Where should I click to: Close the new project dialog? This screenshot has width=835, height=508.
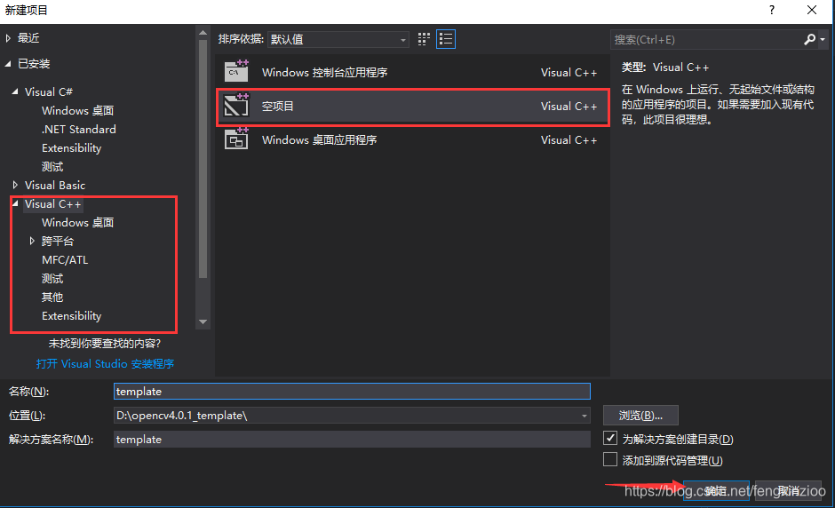click(812, 10)
